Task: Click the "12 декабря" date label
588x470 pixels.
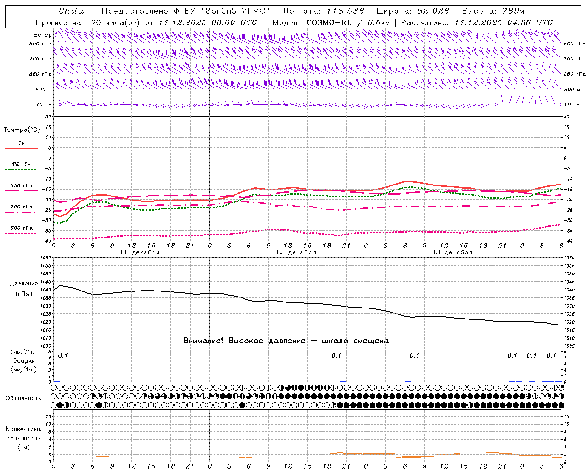Action: (x=296, y=252)
